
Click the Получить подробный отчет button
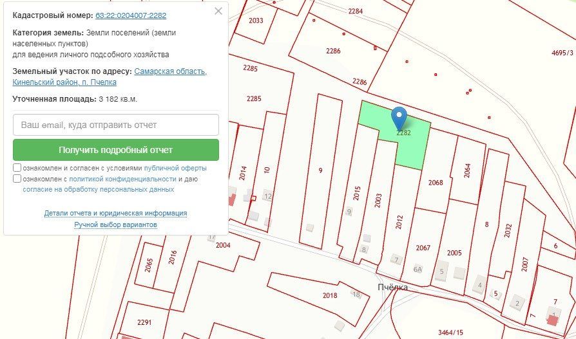click(x=116, y=150)
